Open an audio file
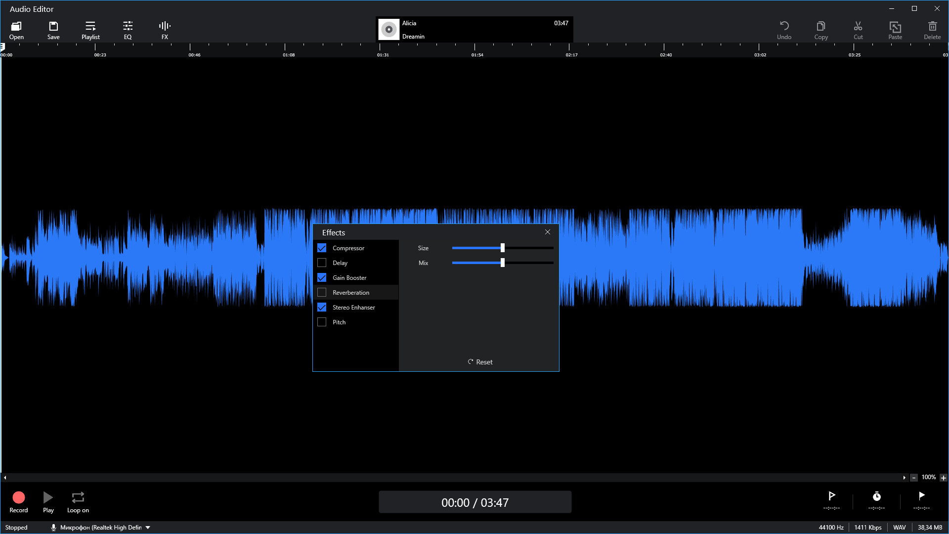 (x=16, y=30)
